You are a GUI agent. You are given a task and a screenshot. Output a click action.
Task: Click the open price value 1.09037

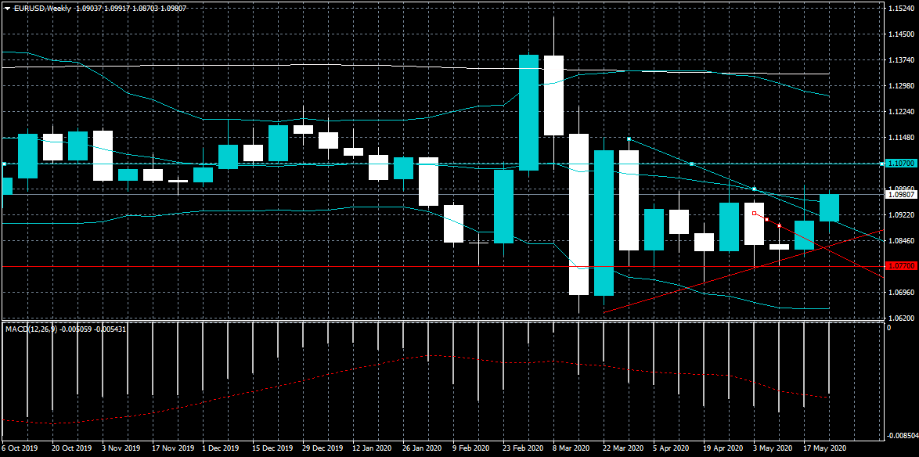click(89, 9)
